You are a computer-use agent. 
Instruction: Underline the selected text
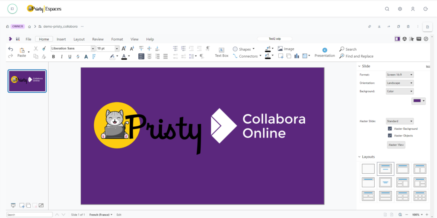pyautogui.click(x=70, y=56)
